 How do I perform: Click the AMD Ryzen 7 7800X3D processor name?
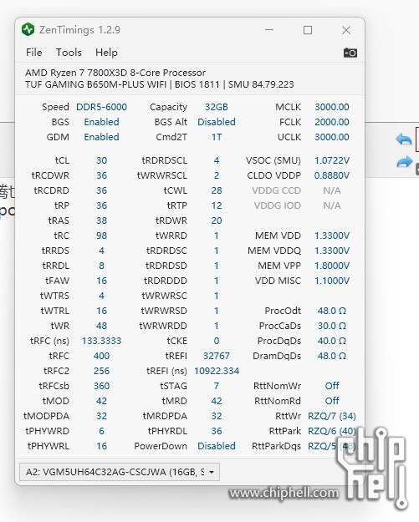115,73
